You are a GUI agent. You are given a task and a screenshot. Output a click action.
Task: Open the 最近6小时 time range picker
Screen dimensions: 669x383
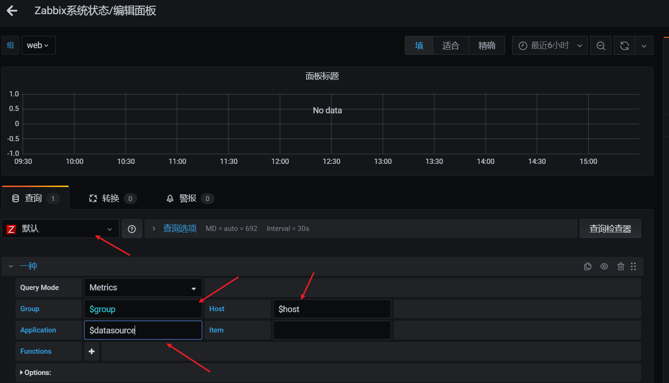(x=550, y=45)
